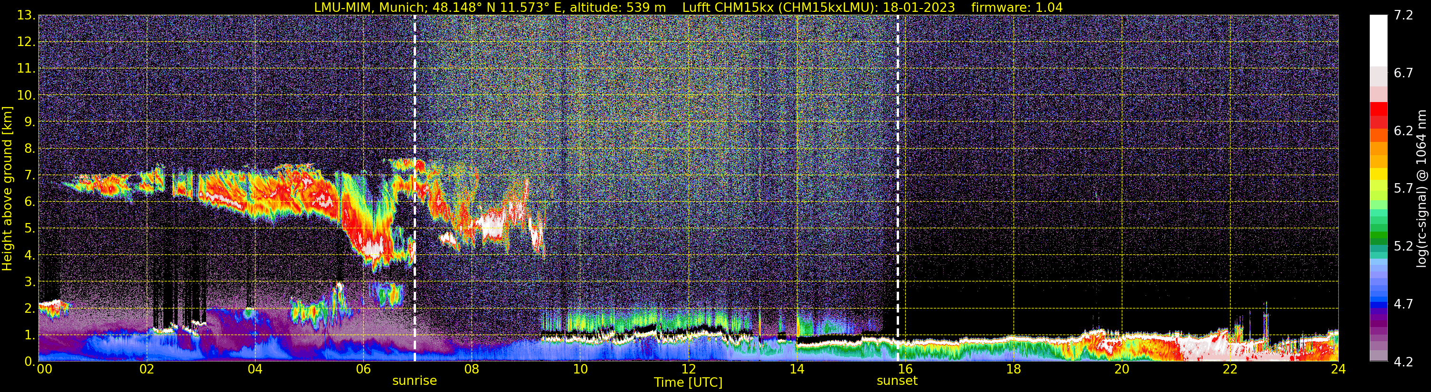The image size is (1431, 392).
Task: Click the white dashed sunset line
Action: [898, 188]
